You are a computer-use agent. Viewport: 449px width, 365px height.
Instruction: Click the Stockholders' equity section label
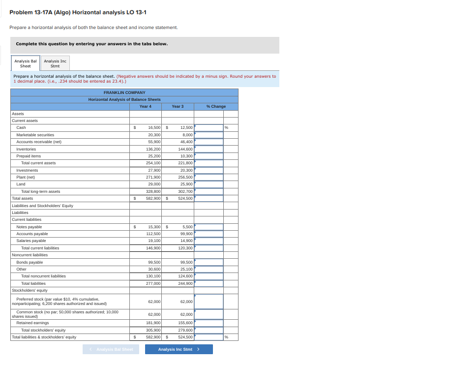coord(30,290)
